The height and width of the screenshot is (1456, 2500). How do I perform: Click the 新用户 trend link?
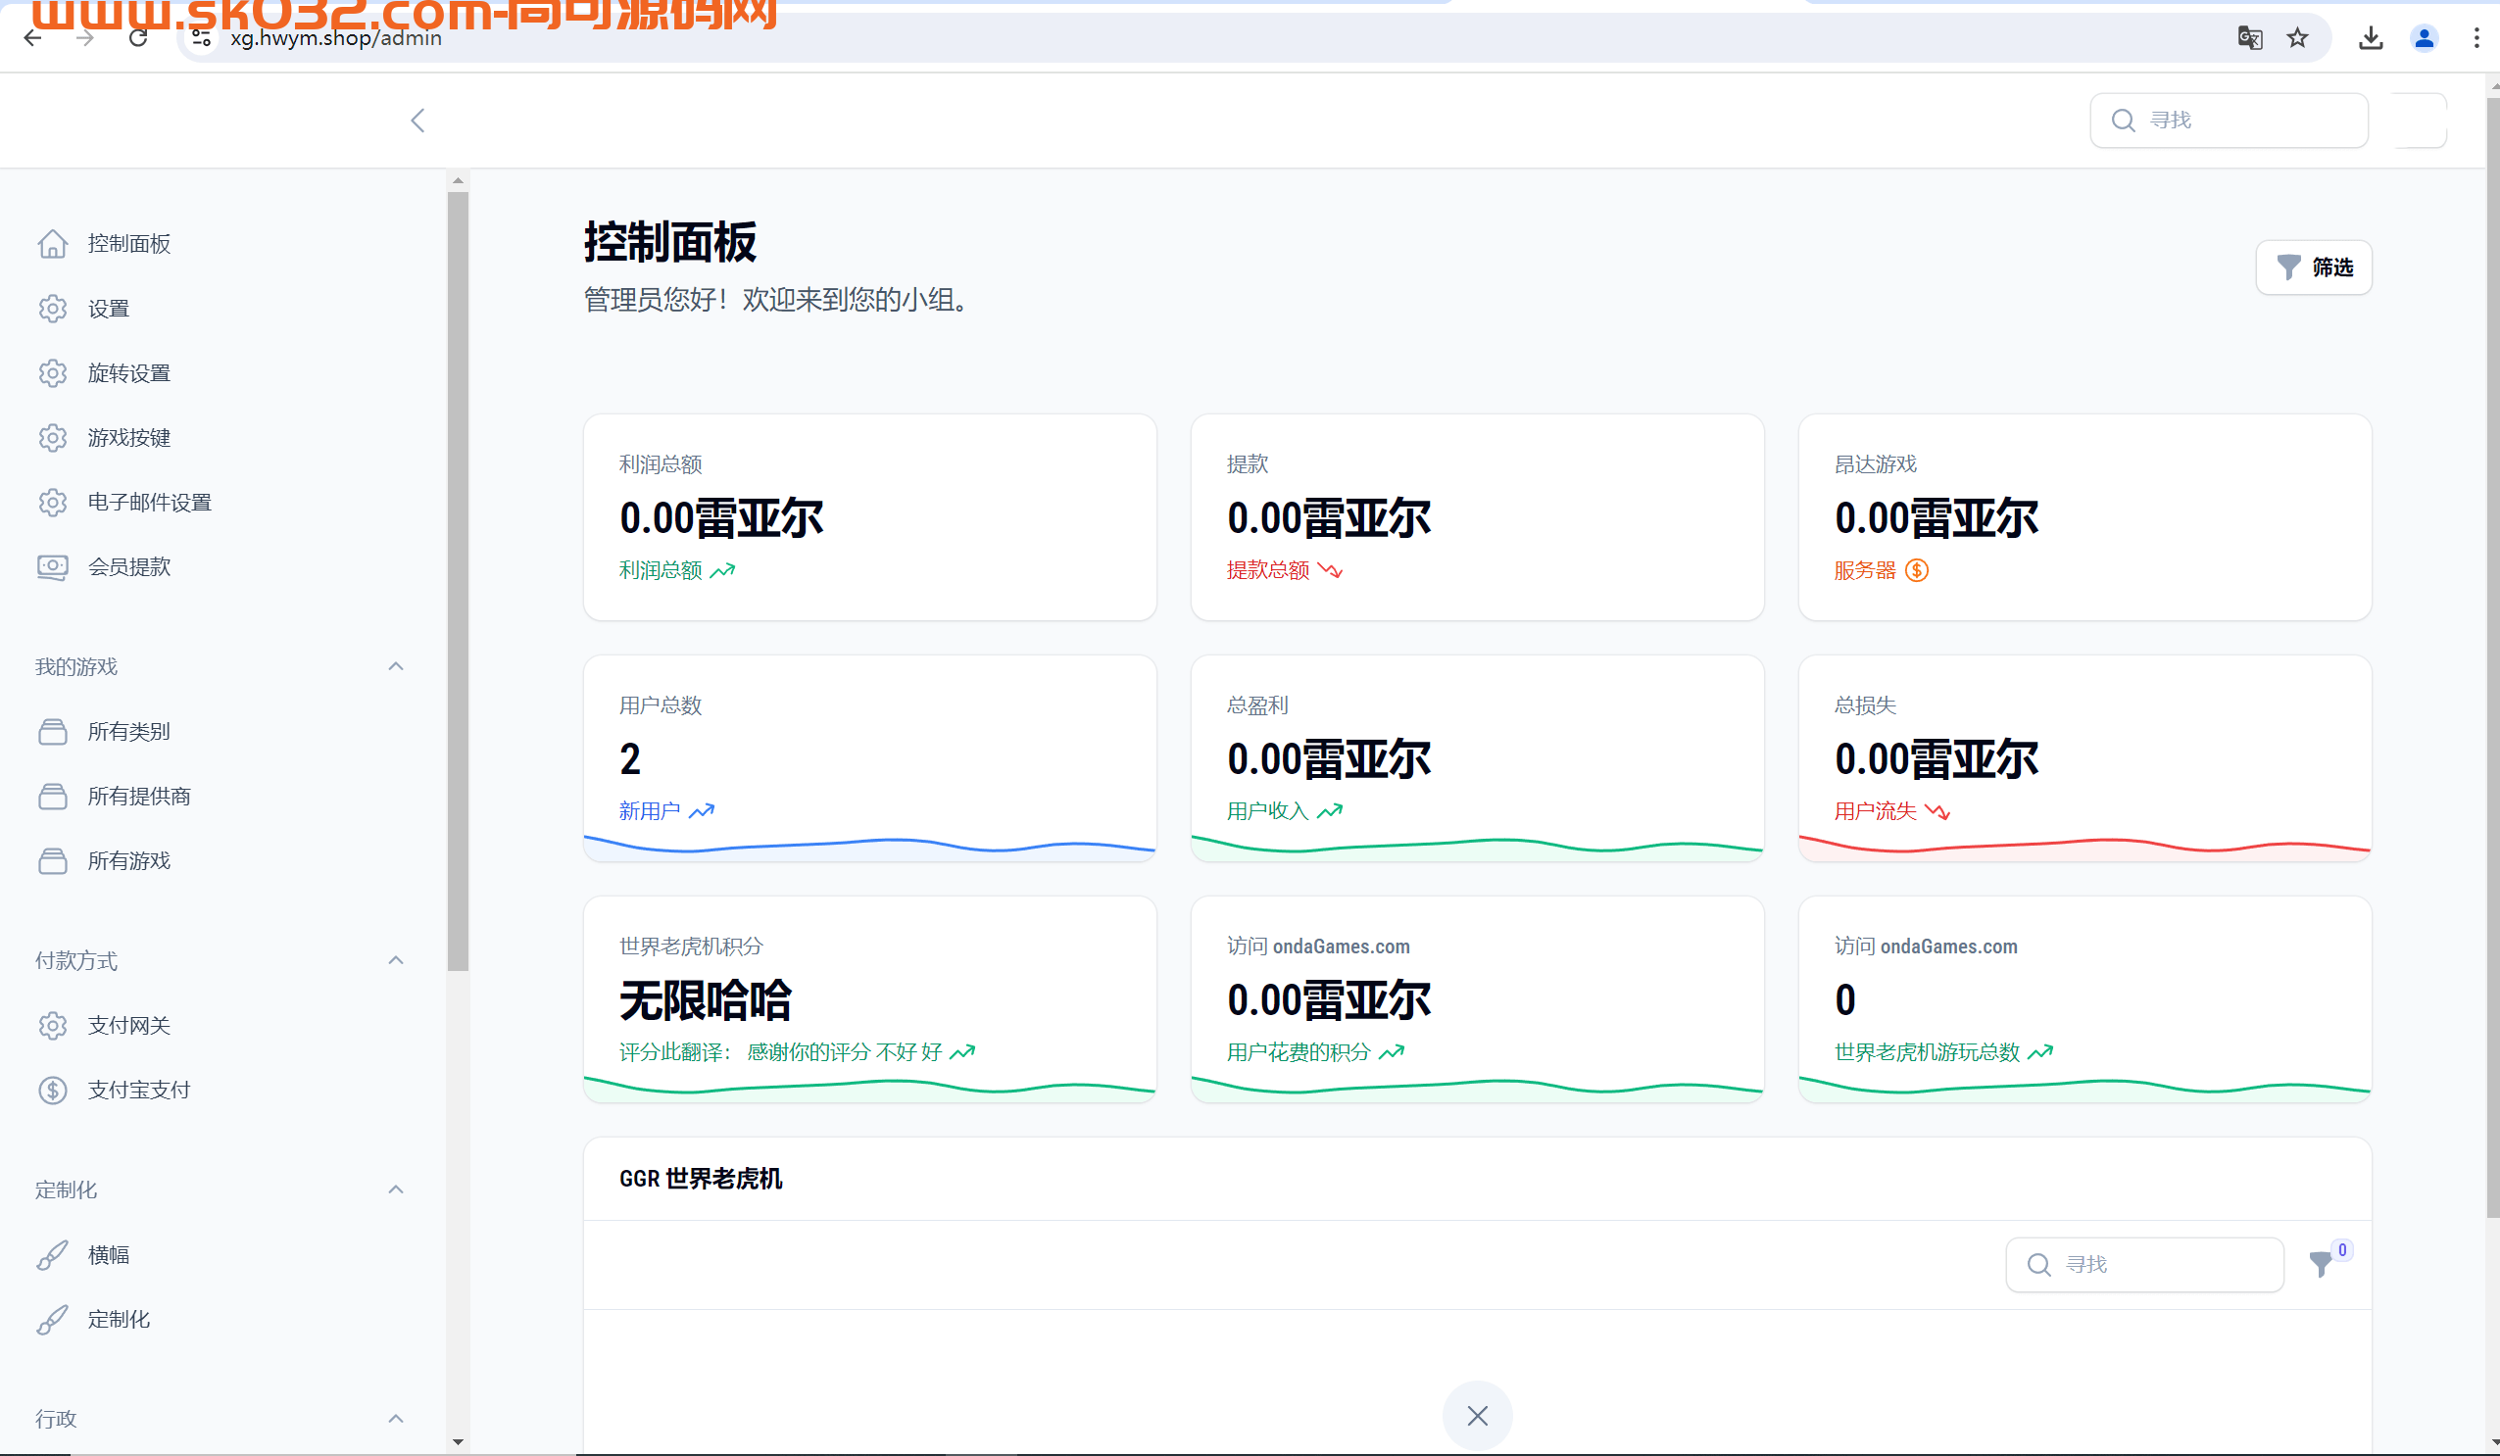pos(666,811)
